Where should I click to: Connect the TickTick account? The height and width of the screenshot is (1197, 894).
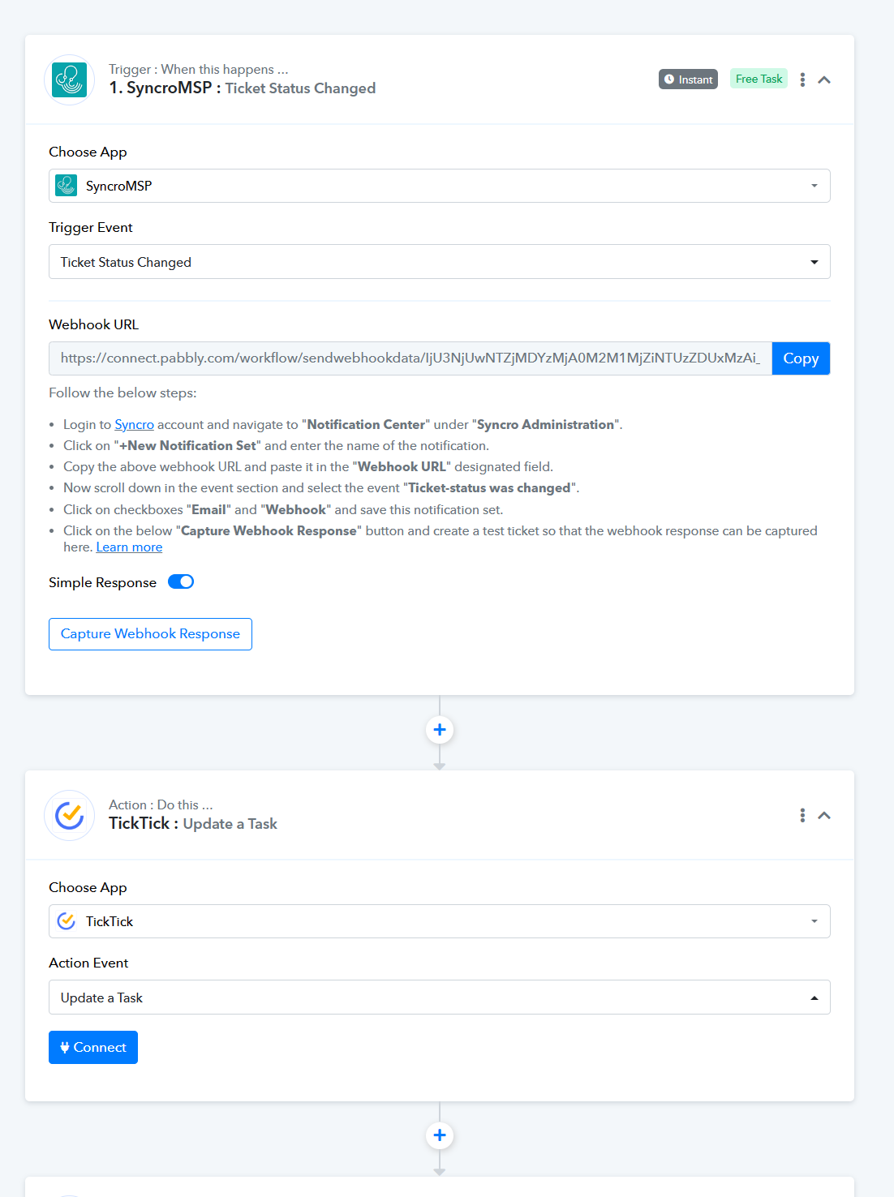(x=93, y=1047)
